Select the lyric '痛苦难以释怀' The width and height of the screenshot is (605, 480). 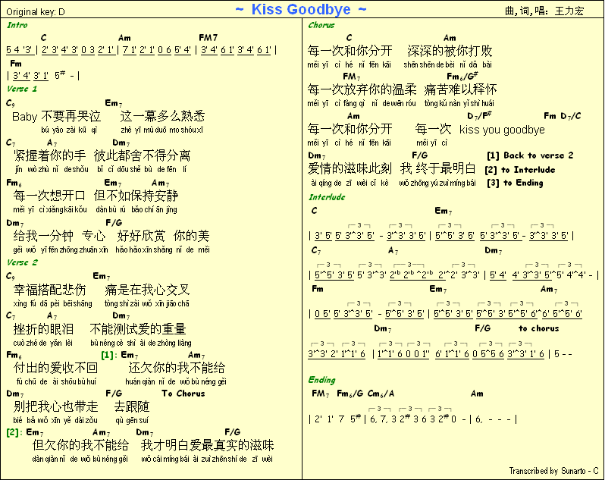(460, 89)
